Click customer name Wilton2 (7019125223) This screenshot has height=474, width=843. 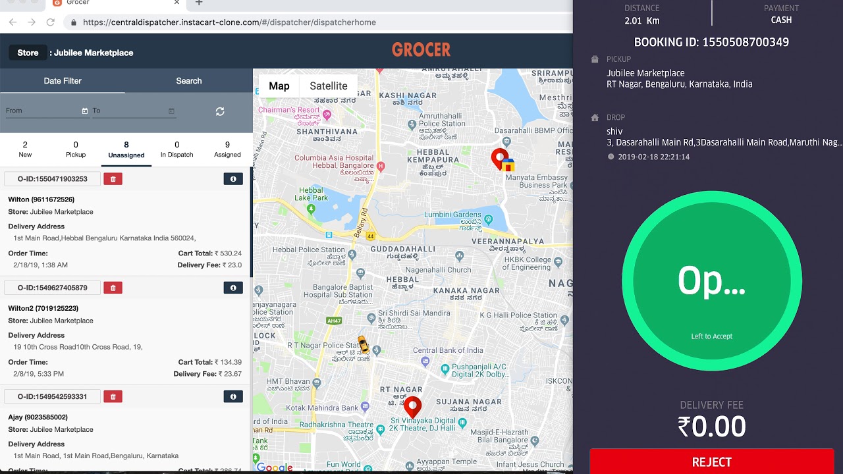tap(43, 308)
